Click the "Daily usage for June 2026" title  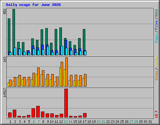click(x=33, y=5)
